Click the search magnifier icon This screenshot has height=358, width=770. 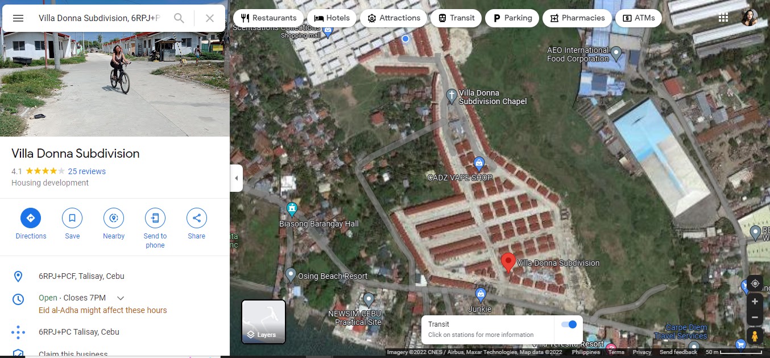click(179, 18)
